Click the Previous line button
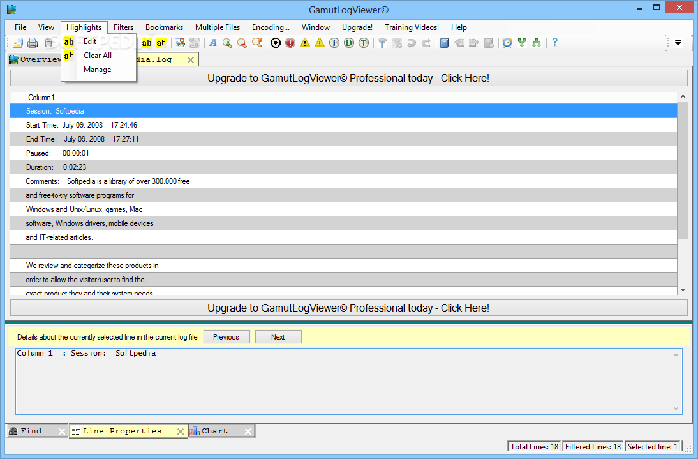The width and height of the screenshot is (698, 459). point(226,337)
